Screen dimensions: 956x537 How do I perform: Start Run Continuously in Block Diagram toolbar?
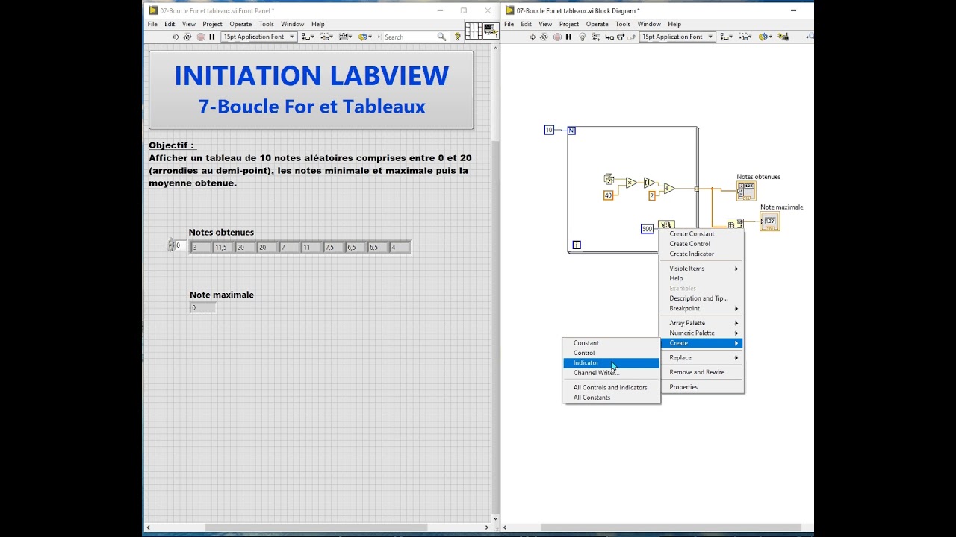tap(544, 37)
